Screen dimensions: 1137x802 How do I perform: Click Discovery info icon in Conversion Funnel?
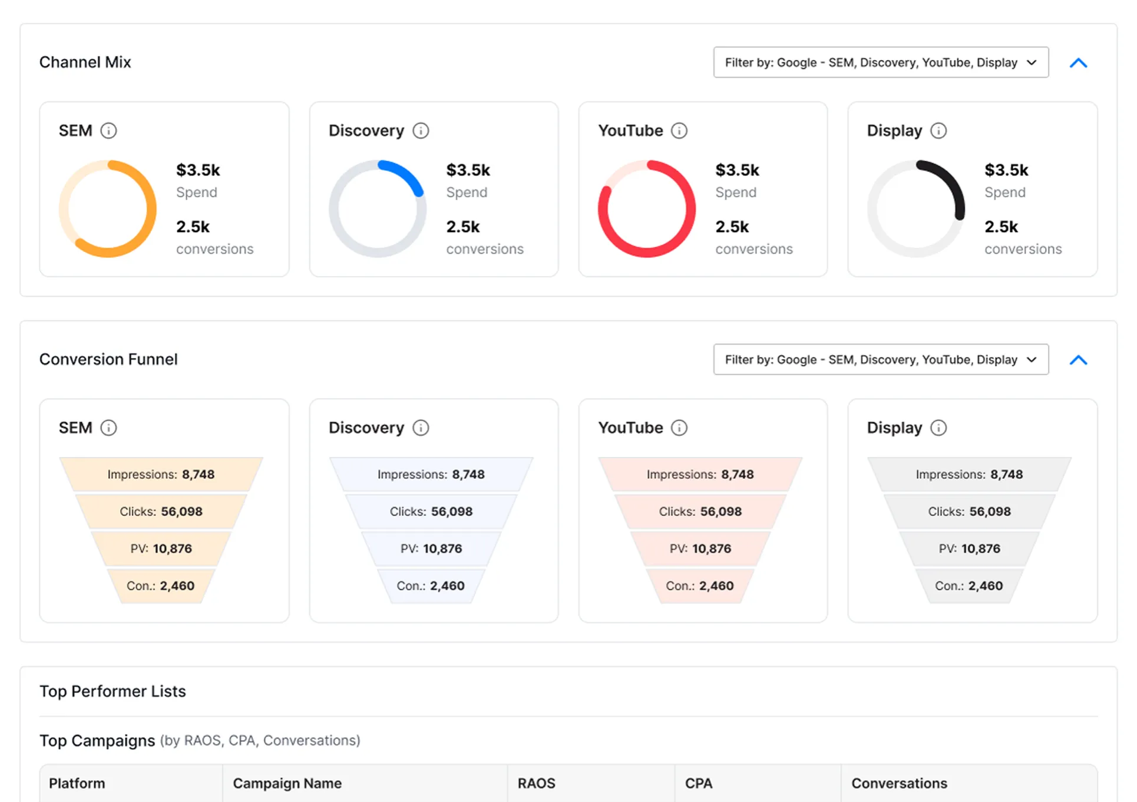point(421,427)
